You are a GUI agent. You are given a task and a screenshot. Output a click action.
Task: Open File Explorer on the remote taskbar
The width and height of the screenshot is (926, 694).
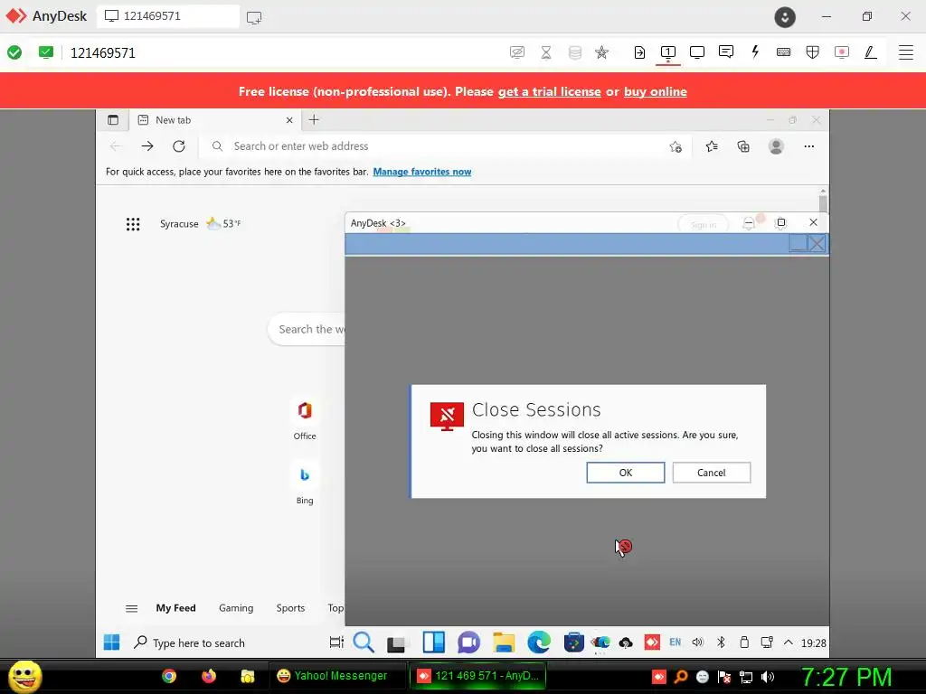(504, 642)
